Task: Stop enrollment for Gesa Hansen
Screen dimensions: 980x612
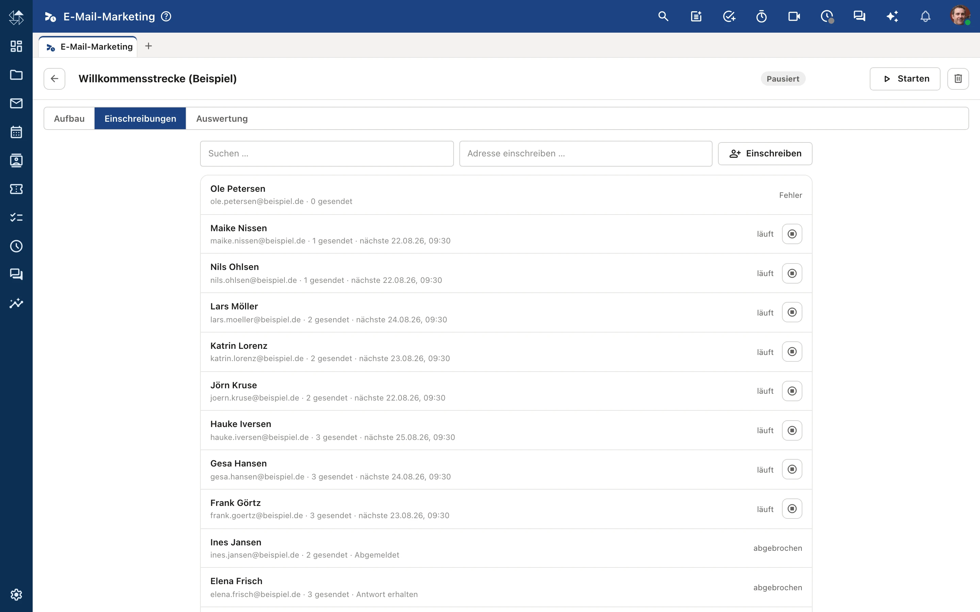Action: 792,469
